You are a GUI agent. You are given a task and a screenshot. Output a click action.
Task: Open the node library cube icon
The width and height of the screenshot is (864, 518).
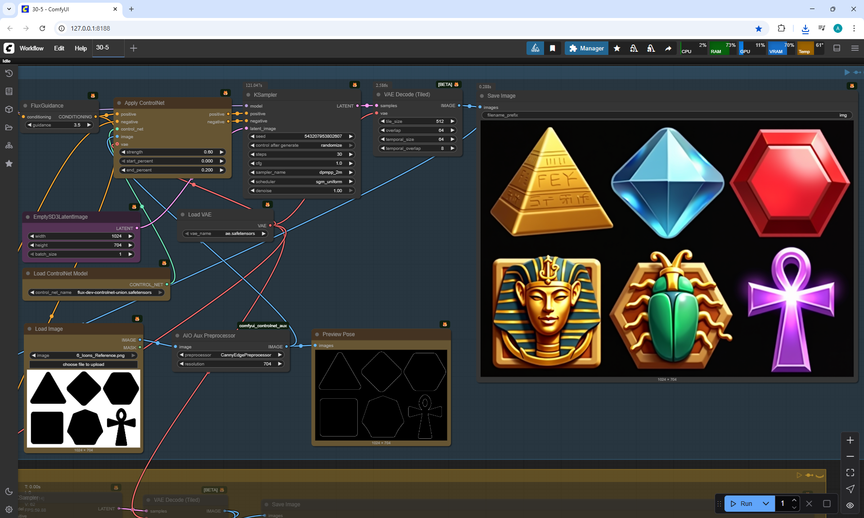[9, 109]
